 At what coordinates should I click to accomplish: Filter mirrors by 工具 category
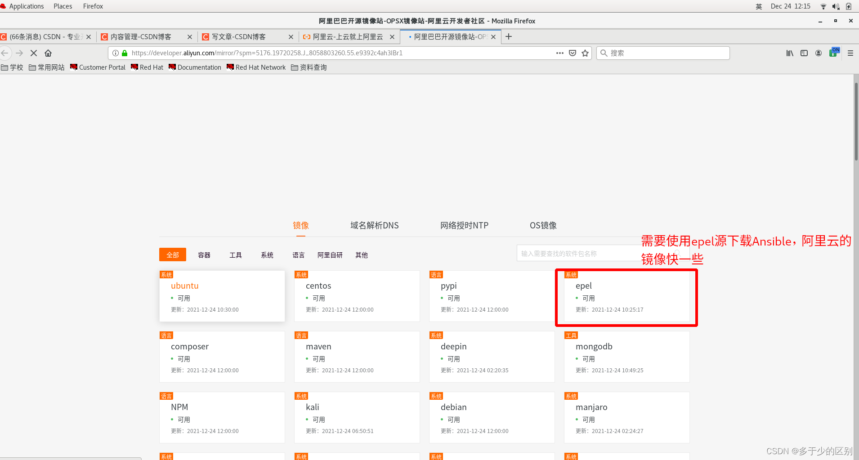[x=236, y=255]
